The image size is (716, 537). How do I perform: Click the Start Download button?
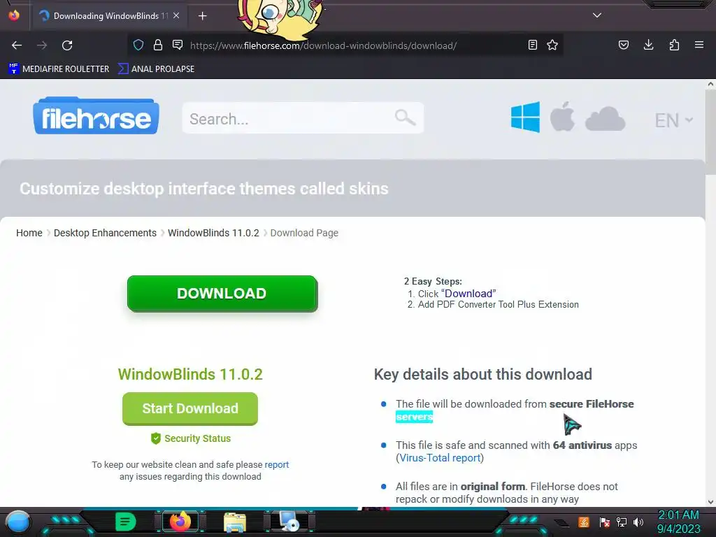click(x=190, y=408)
